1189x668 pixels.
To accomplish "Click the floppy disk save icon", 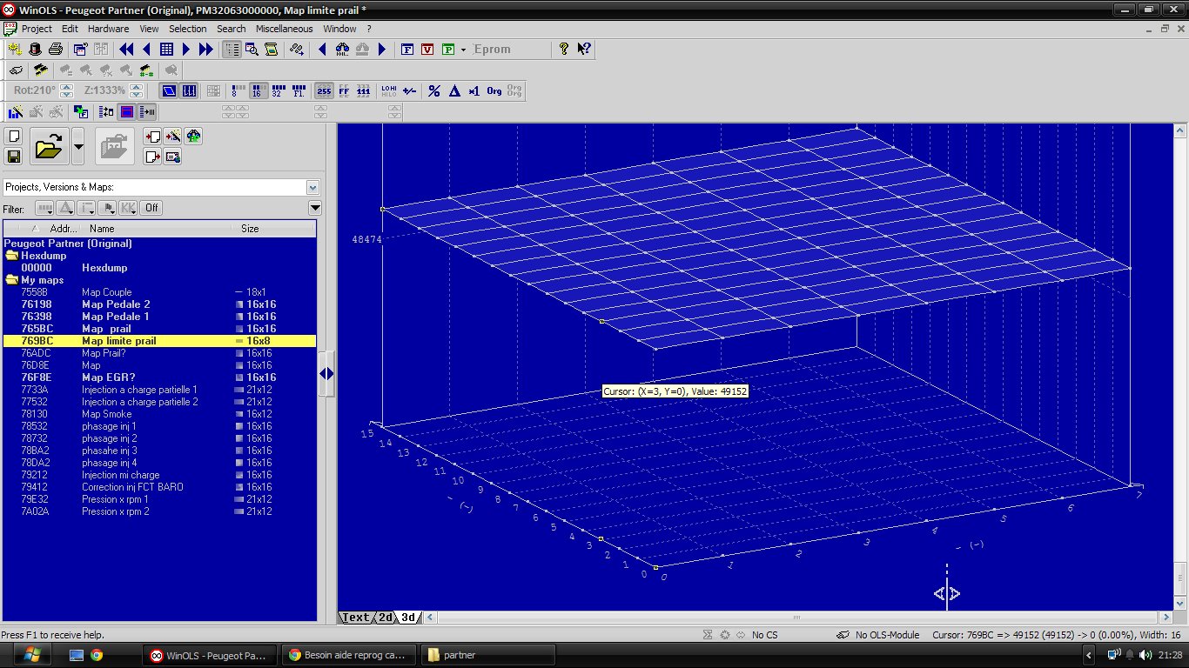I will pyautogui.click(x=14, y=157).
